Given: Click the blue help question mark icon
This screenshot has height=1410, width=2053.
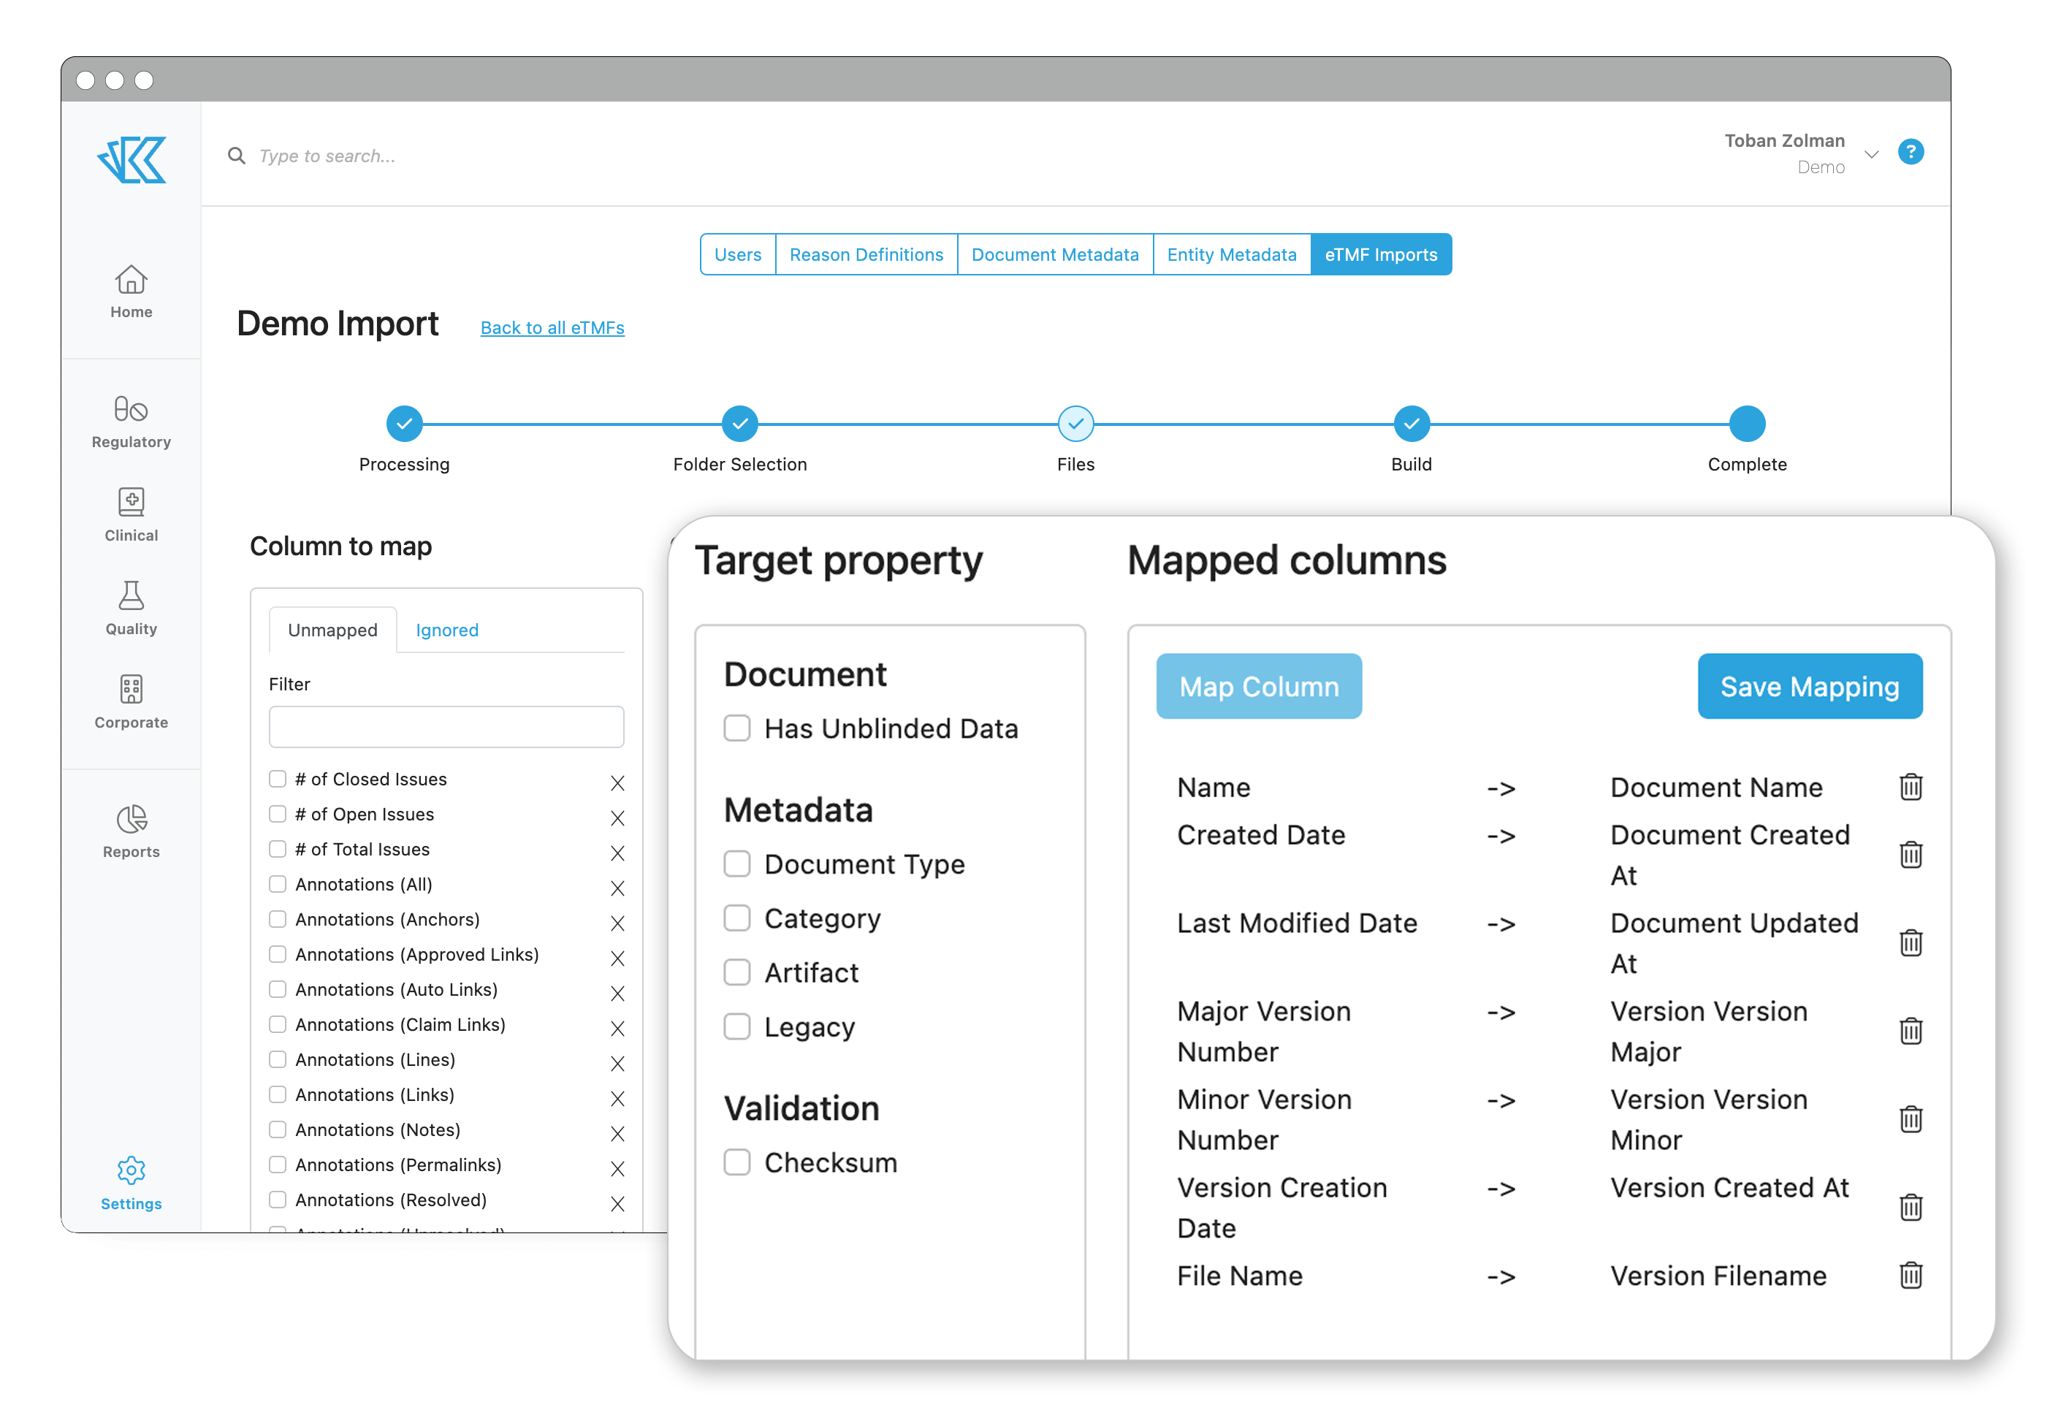Looking at the screenshot, I should [x=1911, y=152].
